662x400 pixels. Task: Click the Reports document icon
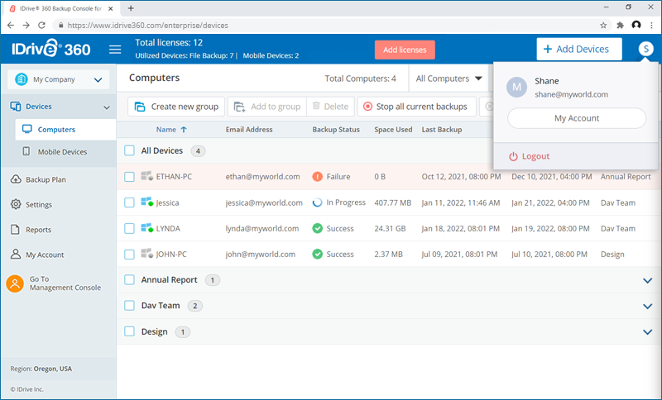pyautogui.click(x=15, y=229)
